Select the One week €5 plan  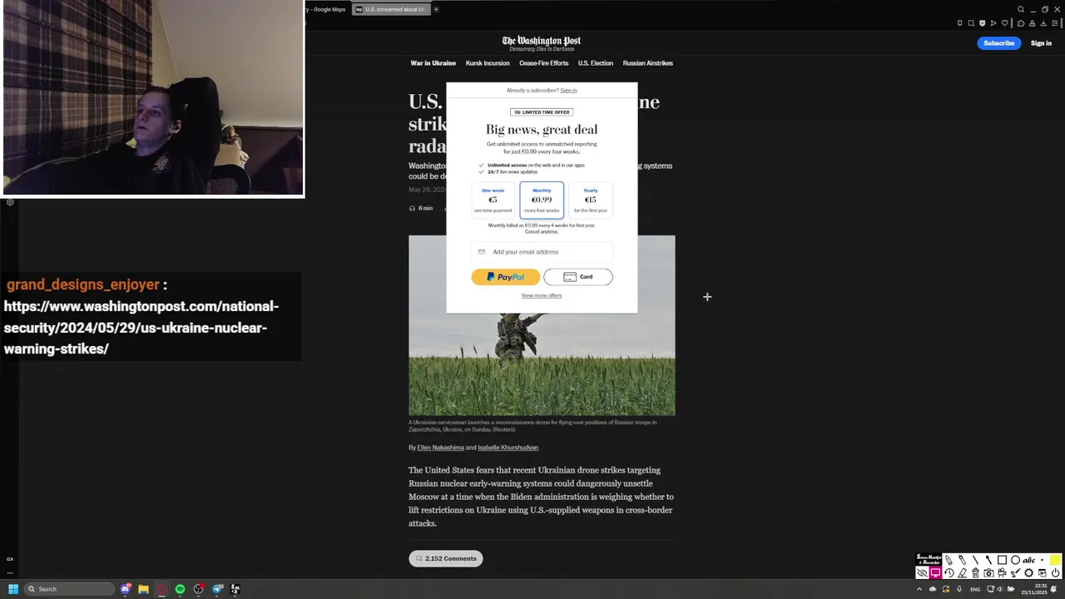[493, 200]
